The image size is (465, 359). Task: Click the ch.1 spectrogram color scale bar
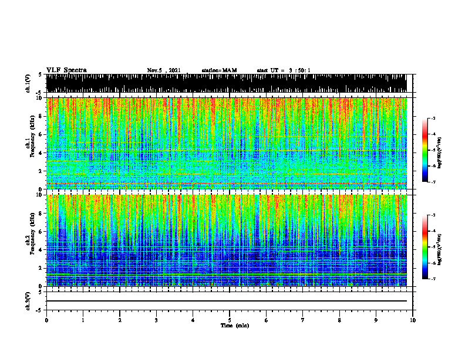point(424,150)
